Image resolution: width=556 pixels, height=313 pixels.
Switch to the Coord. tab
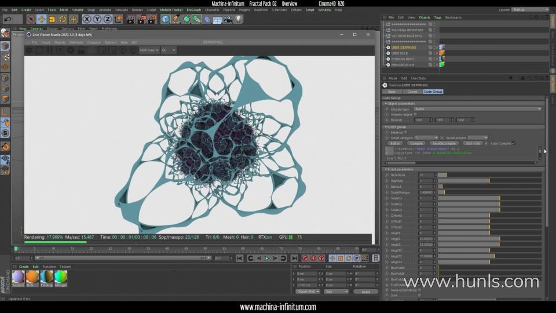tap(412, 92)
